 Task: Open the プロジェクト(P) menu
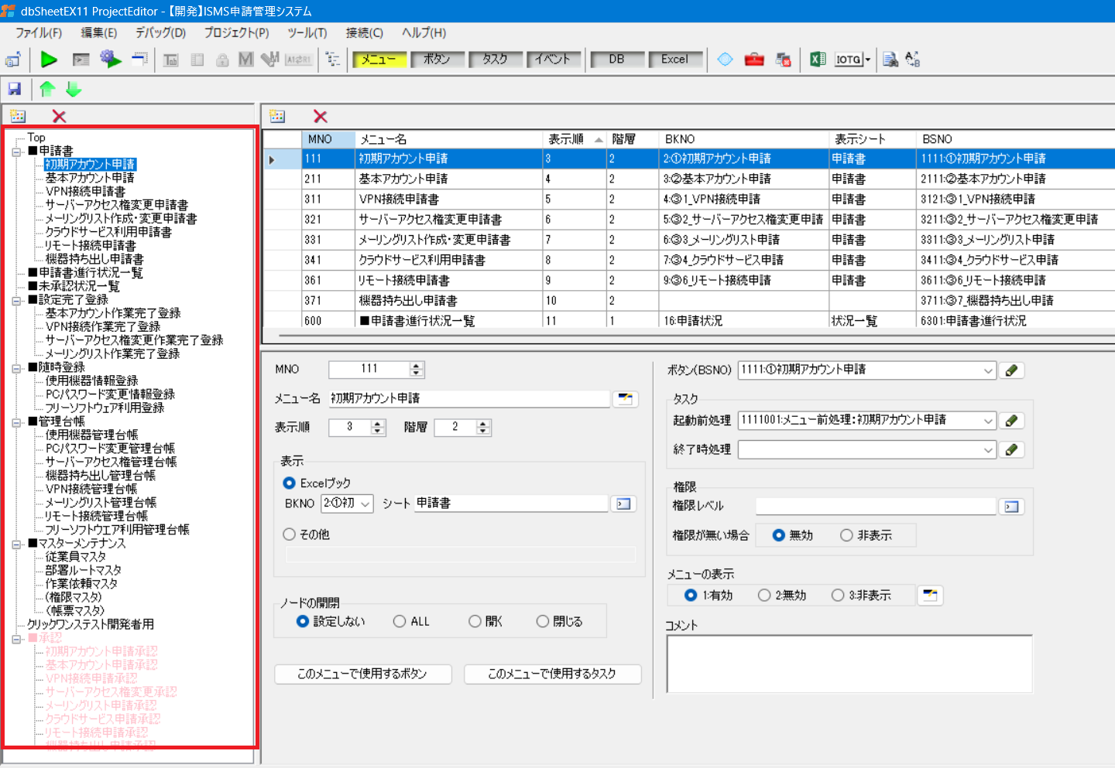click(236, 32)
